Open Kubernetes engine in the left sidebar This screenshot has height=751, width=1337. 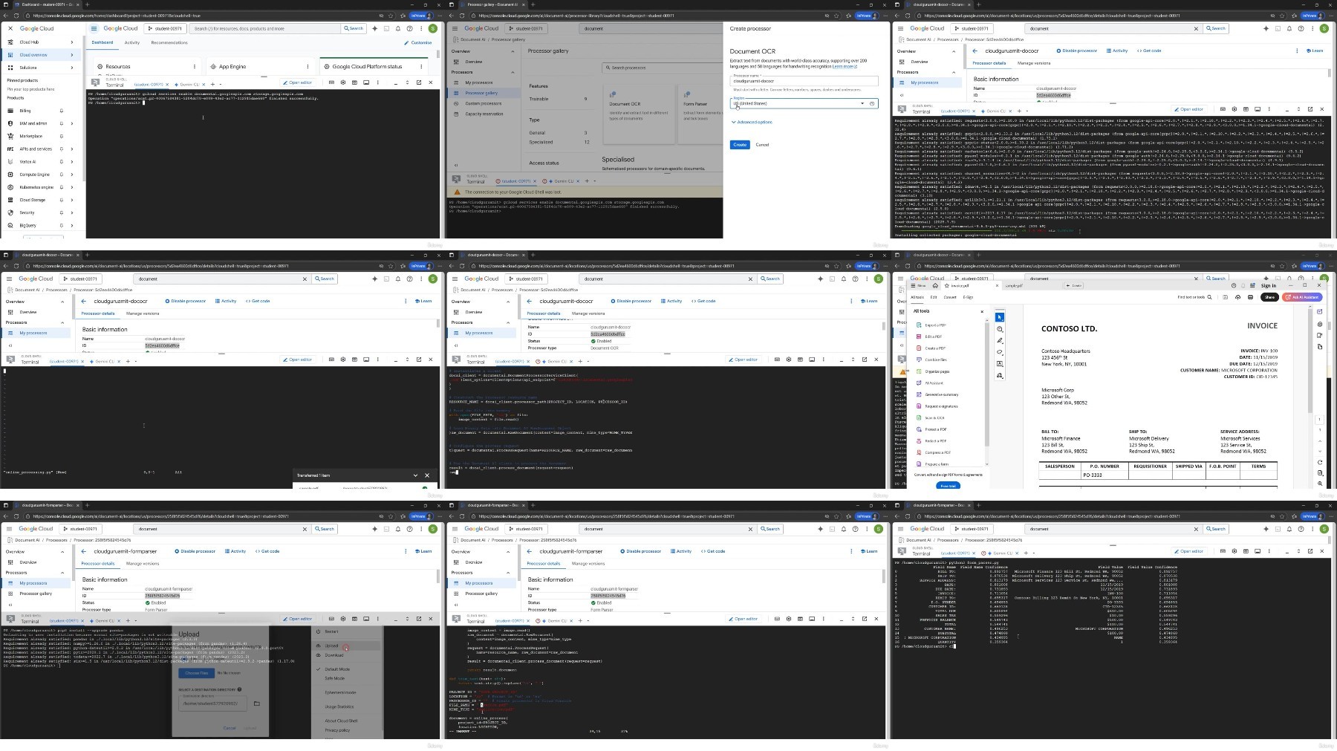(36, 187)
